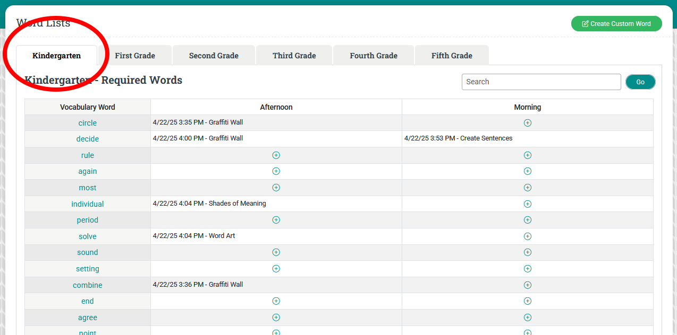Click the Go search button

(x=640, y=82)
